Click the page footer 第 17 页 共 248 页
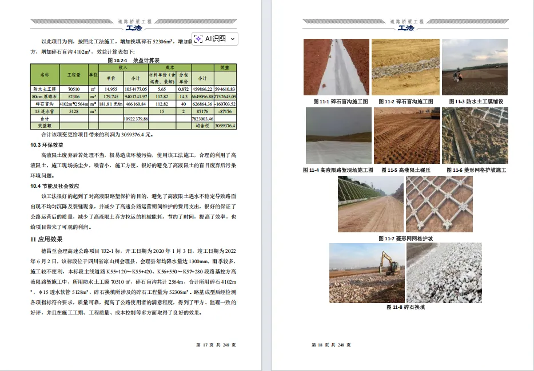The image size is (534, 371). (x=216, y=345)
